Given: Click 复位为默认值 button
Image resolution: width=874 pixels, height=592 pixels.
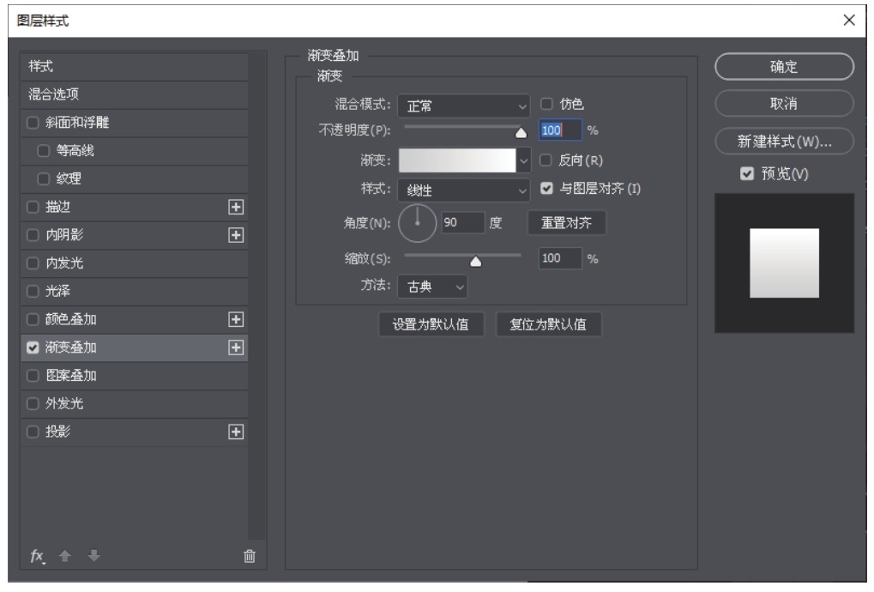Looking at the screenshot, I should [x=548, y=324].
